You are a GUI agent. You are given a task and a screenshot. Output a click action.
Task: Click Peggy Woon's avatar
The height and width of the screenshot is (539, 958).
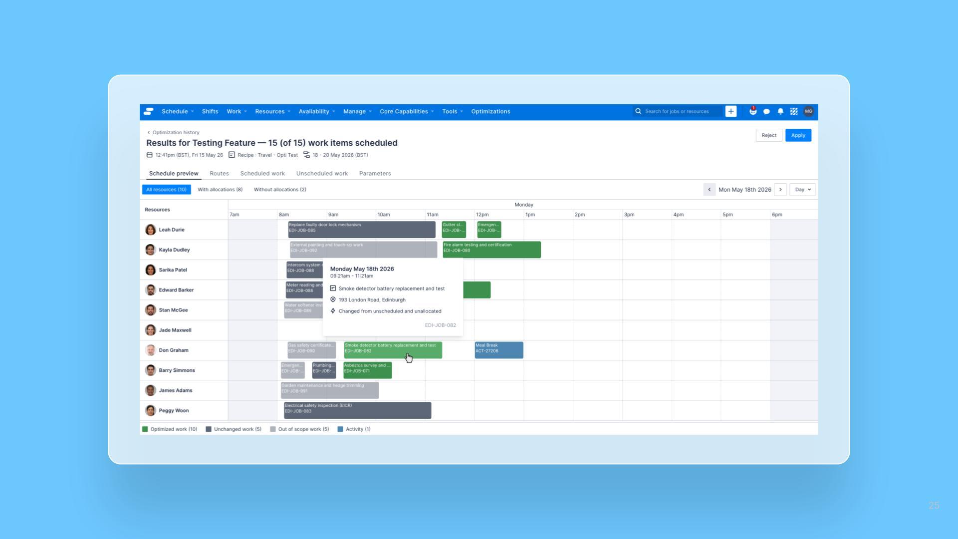click(150, 410)
